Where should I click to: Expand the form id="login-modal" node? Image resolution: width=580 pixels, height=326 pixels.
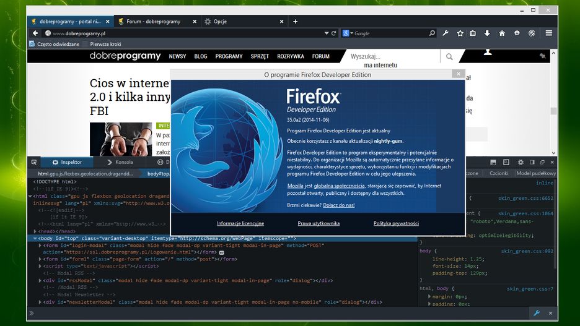(40, 245)
